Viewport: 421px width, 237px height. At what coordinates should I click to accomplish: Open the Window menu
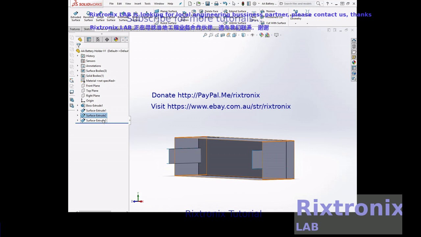click(x=159, y=4)
